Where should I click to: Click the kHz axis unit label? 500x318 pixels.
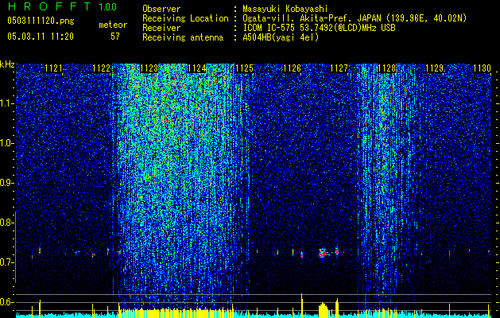tap(7, 64)
